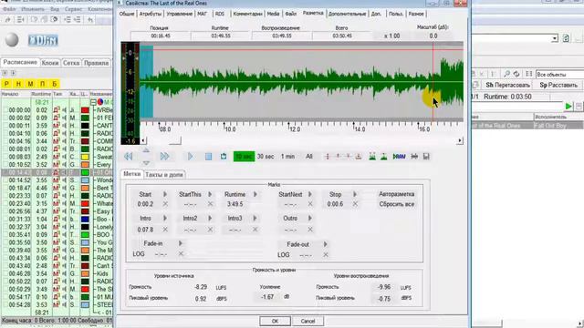This screenshot has width=584, height=328.
Task: Clear the Start mark value 0:00.2
Action: (x=165, y=204)
